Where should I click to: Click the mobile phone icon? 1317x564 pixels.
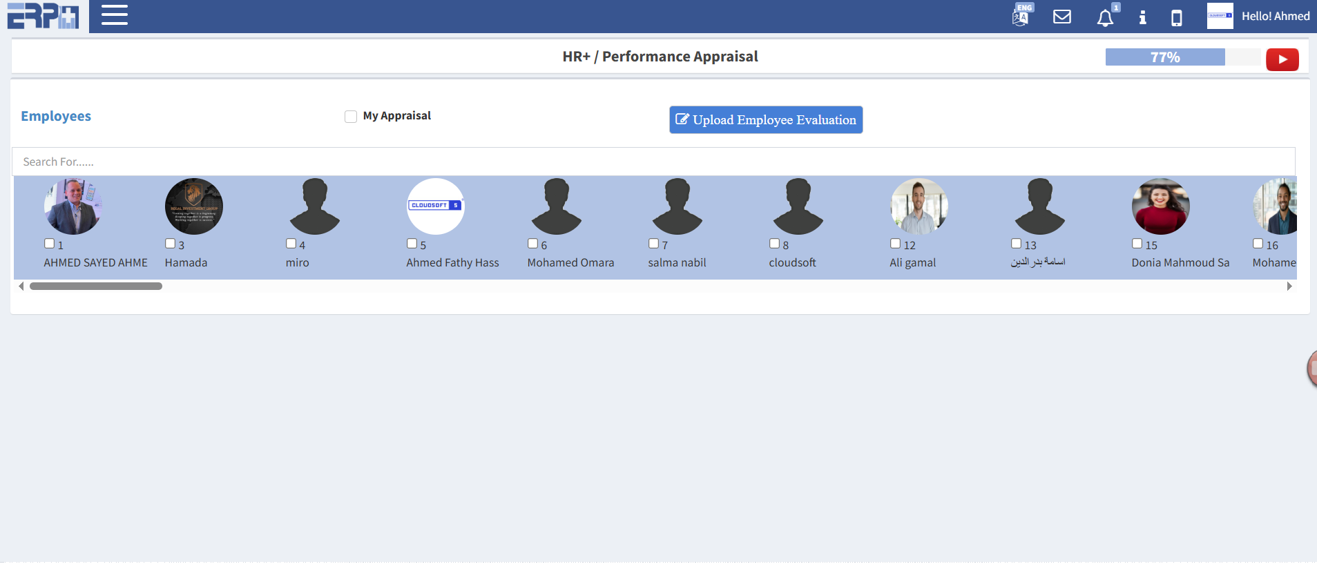pyautogui.click(x=1176, y=17)
